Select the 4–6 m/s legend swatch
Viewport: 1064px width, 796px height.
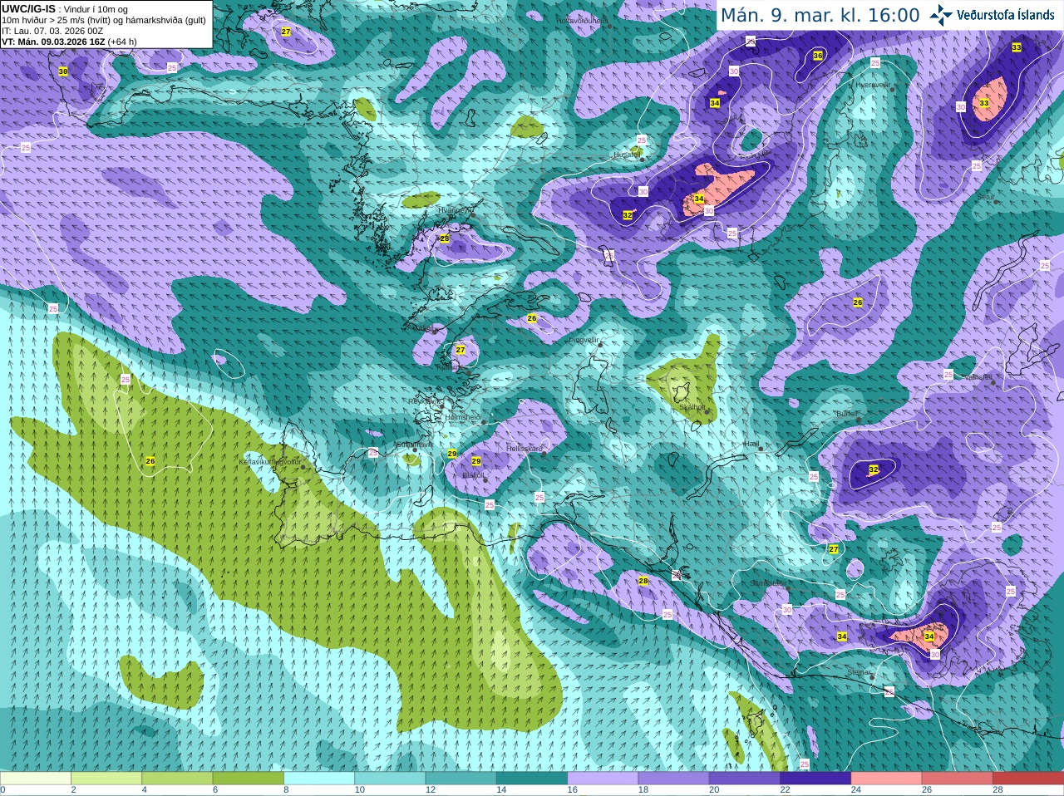[x=177, y=779]
